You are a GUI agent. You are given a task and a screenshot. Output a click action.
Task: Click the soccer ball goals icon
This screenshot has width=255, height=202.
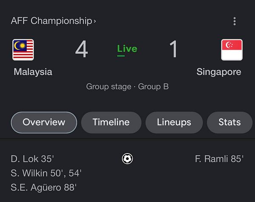[x=127, y=159]
